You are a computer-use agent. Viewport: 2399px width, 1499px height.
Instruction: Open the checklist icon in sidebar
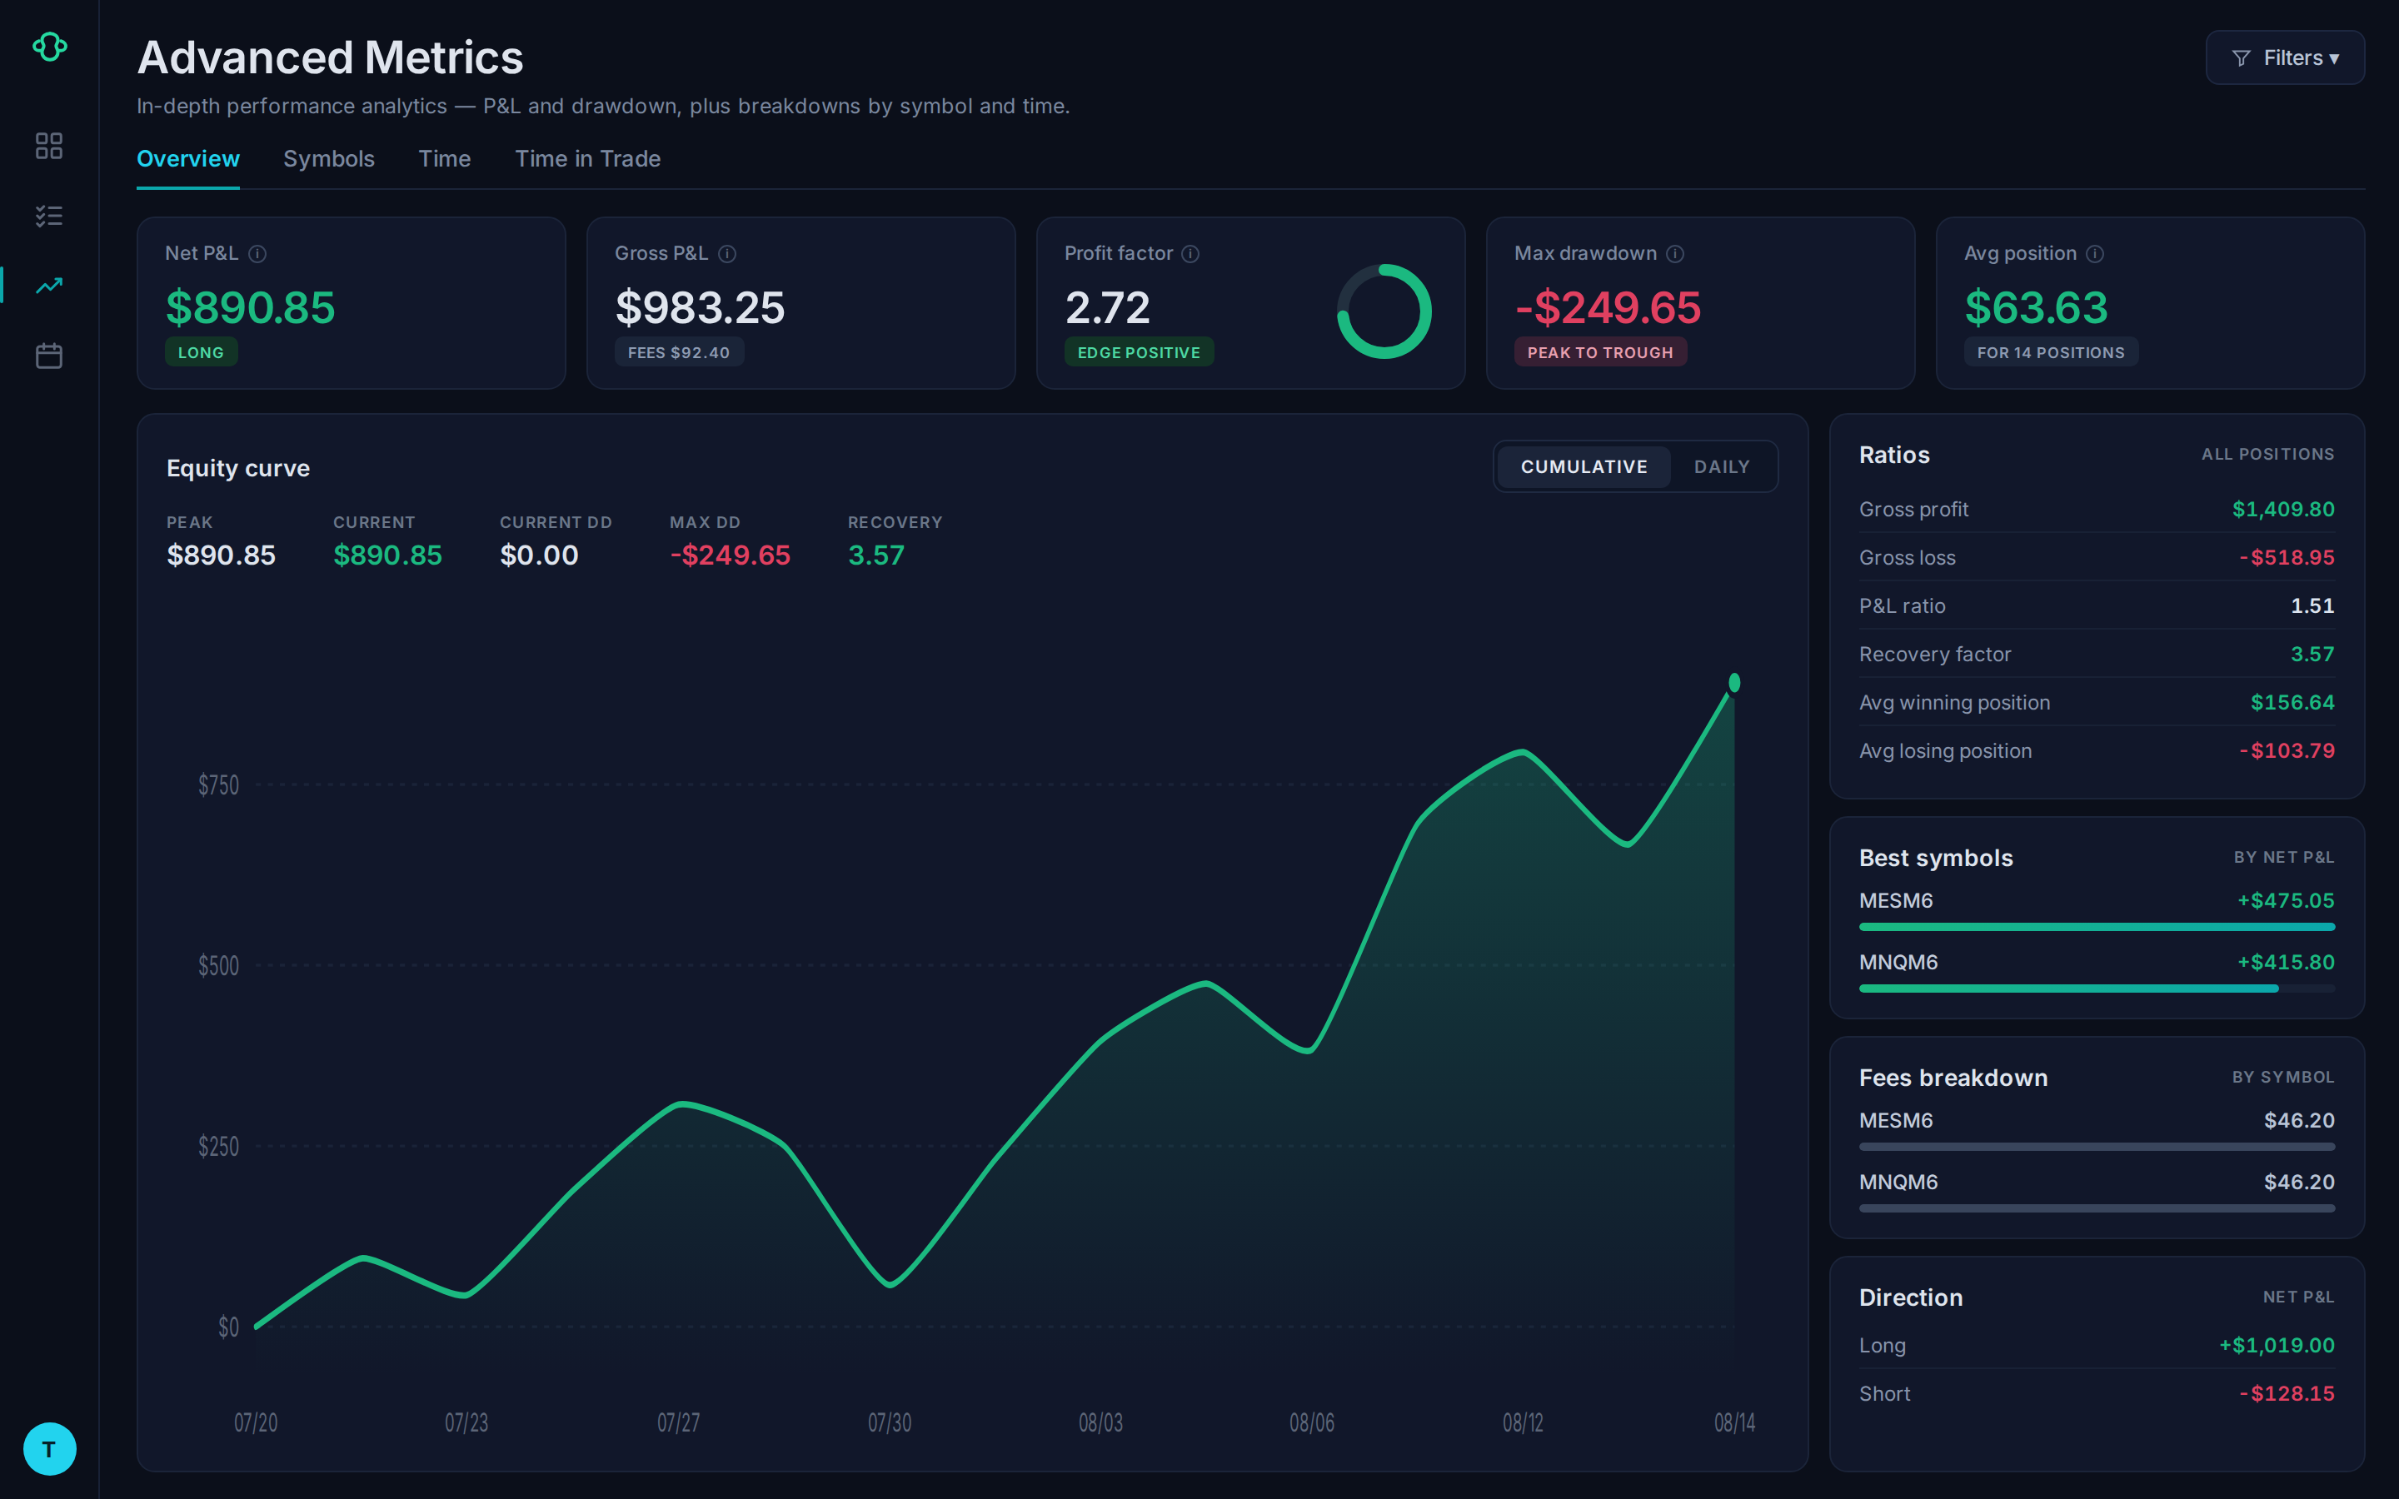[x=48, y=215]
